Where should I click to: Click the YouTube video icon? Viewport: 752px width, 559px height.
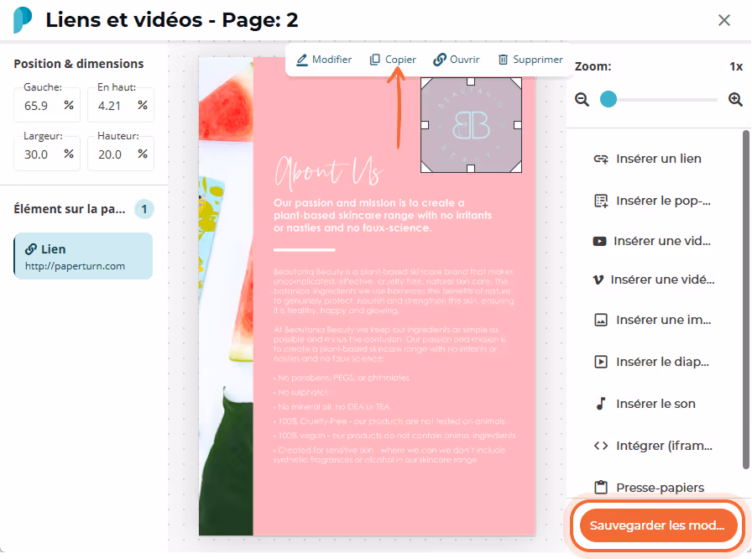[599, 241]
